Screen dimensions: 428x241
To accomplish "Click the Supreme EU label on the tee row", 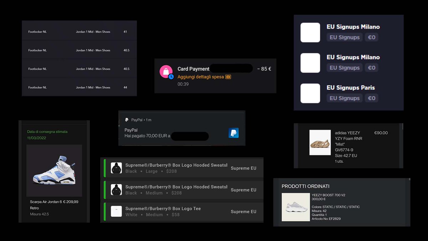I will coord(244,212).
